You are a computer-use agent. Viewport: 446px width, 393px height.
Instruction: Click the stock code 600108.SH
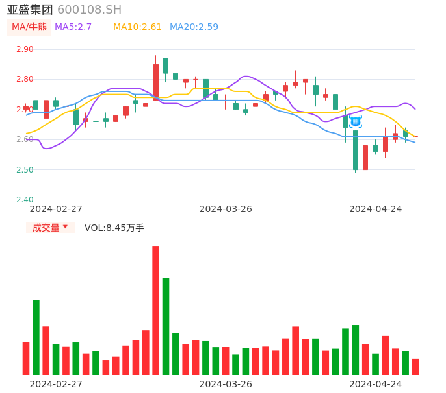[89, 10]
